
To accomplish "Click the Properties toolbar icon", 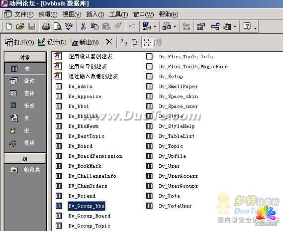I will click(x=201, y=26).
